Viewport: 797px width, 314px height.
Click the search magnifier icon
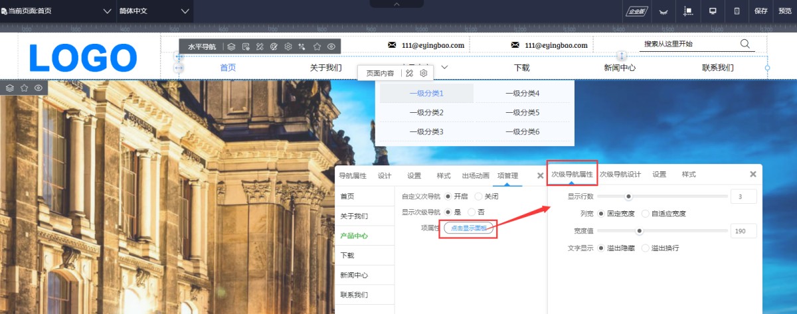pyautogui.click(x=745, y=44)
